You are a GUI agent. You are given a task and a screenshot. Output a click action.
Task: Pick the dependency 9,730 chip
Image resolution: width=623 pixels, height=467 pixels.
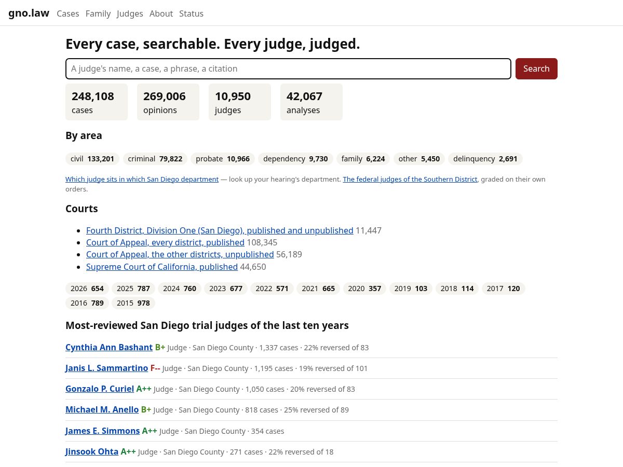click(x=295, y=159)
